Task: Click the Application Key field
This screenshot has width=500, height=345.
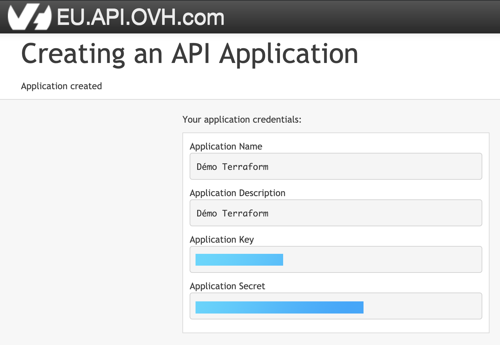Action: click(x=336, y=259)
